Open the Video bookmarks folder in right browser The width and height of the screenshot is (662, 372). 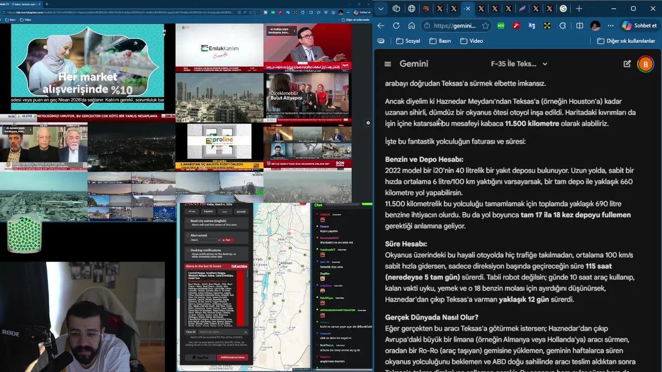point(472,41)
